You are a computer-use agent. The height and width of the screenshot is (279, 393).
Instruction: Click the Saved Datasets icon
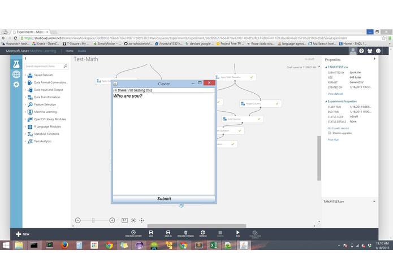click(x=30, y=75)
